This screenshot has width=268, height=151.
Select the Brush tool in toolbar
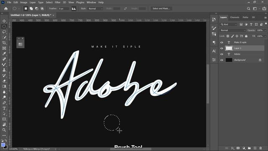click(4, 65)
